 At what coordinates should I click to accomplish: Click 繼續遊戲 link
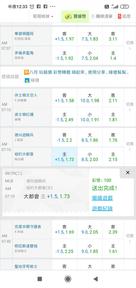pos(102,198)
